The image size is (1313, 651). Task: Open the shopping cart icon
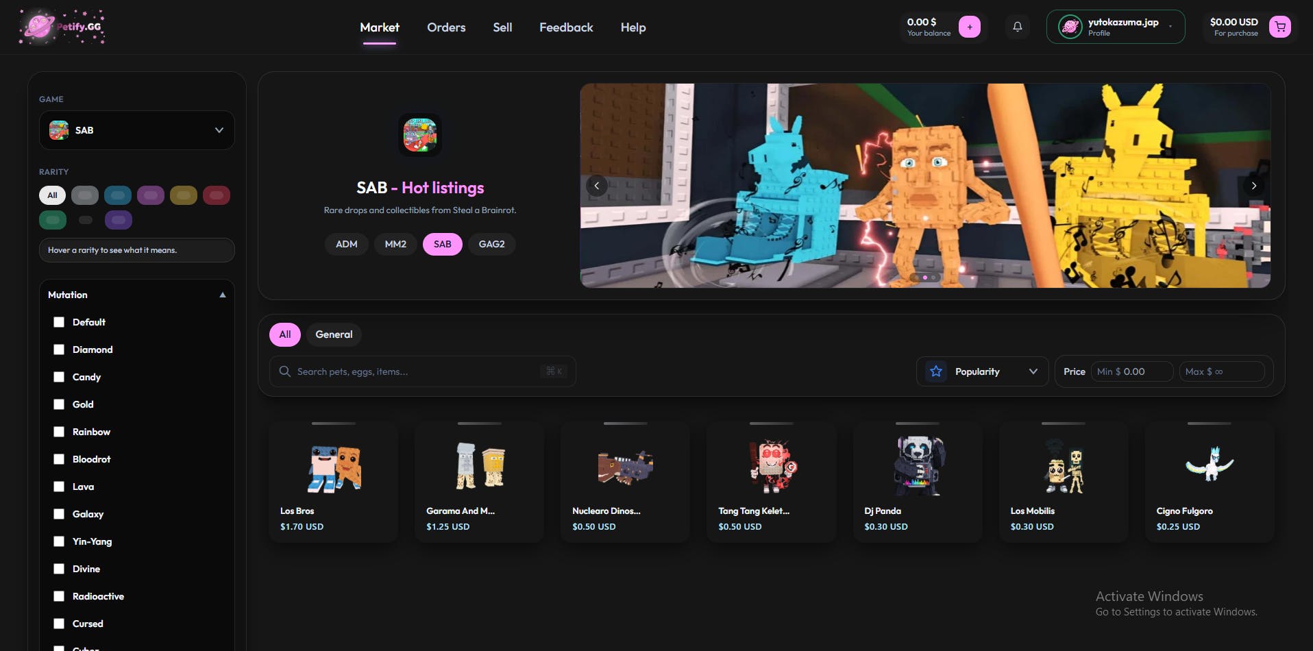[1279, 27]
